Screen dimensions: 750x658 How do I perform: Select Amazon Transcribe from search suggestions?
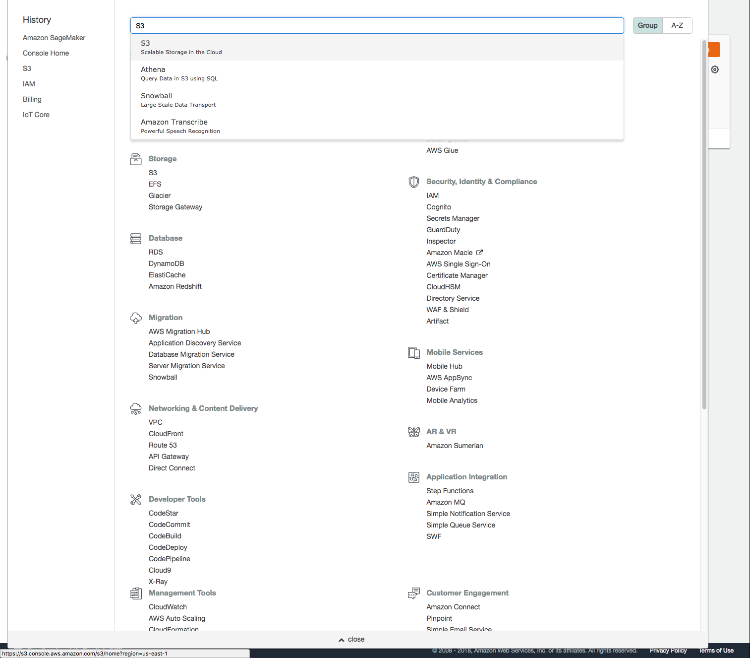[377, 127]
